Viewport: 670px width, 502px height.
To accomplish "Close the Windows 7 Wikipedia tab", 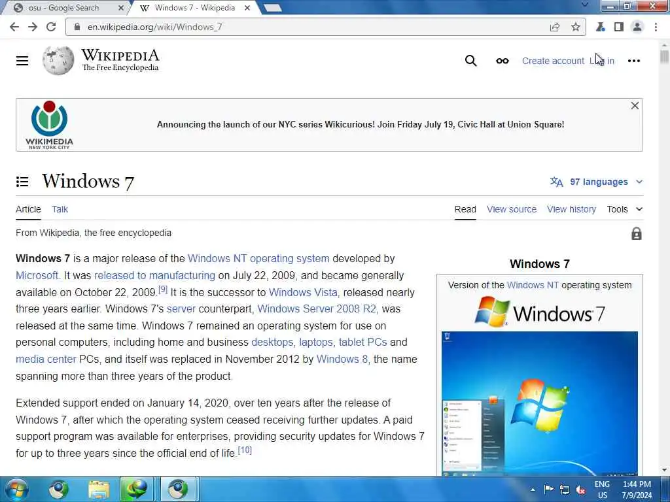I will (247, 8).
